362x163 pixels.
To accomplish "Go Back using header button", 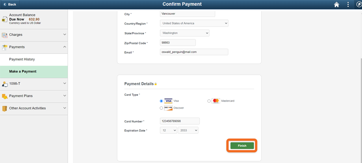I will point(10,4).
